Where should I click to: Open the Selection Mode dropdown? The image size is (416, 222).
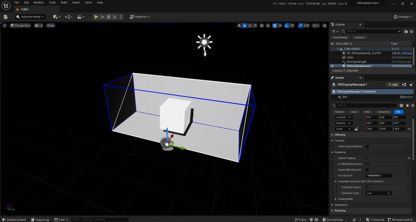(29, 17)
